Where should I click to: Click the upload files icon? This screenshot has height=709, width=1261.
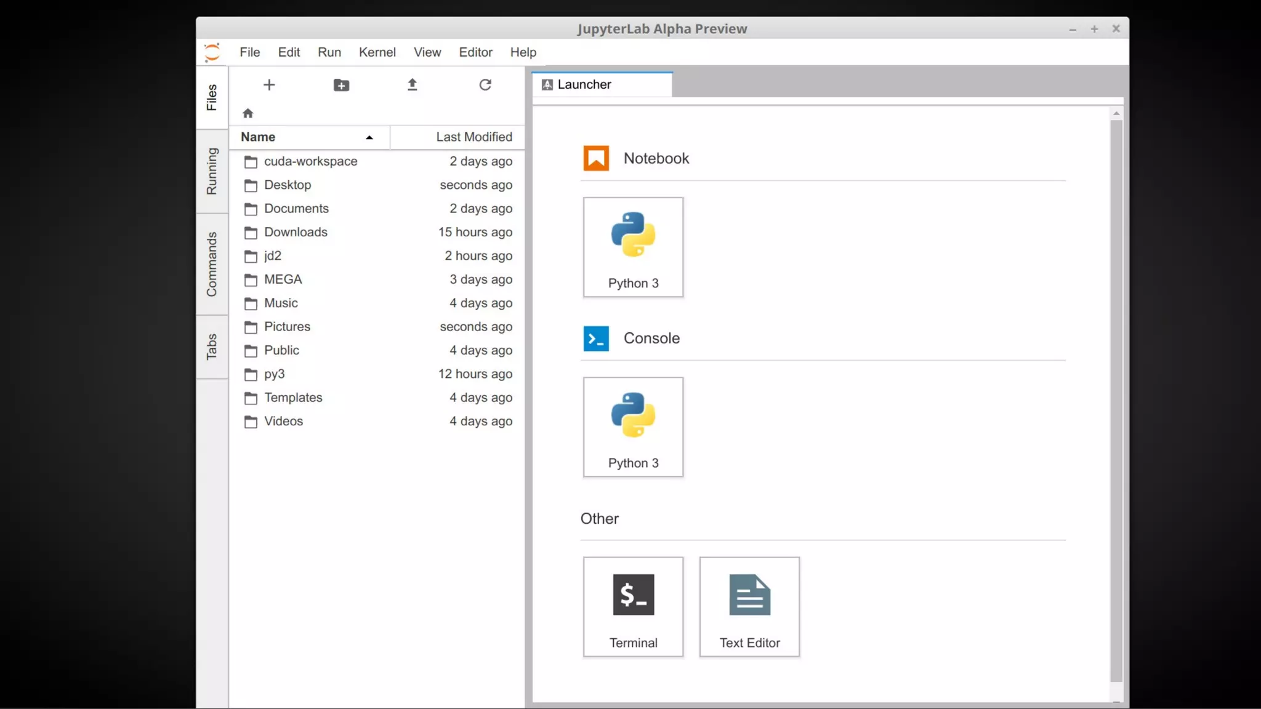click(413, 84)
